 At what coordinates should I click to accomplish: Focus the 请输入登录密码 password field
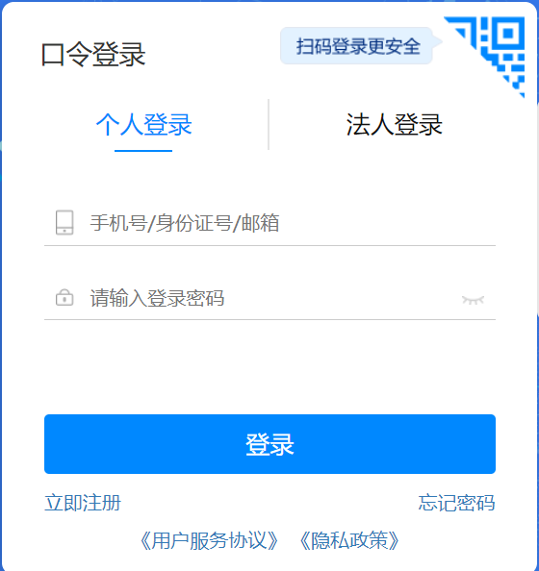click(x=269, y=298)
